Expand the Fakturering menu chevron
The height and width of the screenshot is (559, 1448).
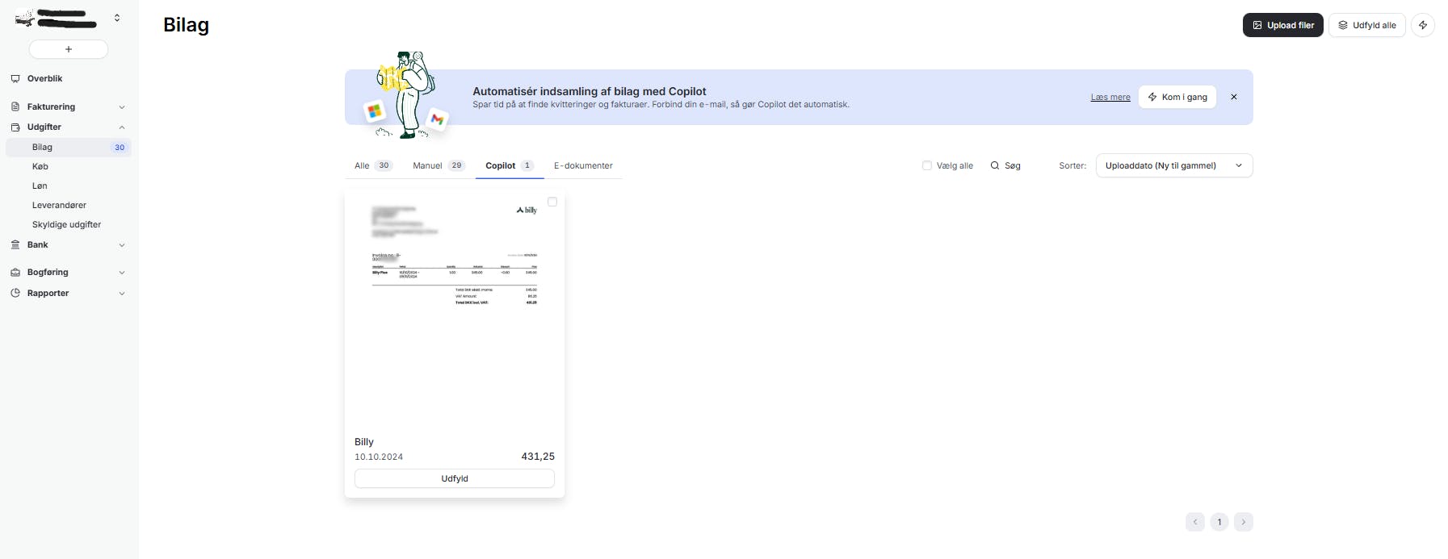(122, 107)
